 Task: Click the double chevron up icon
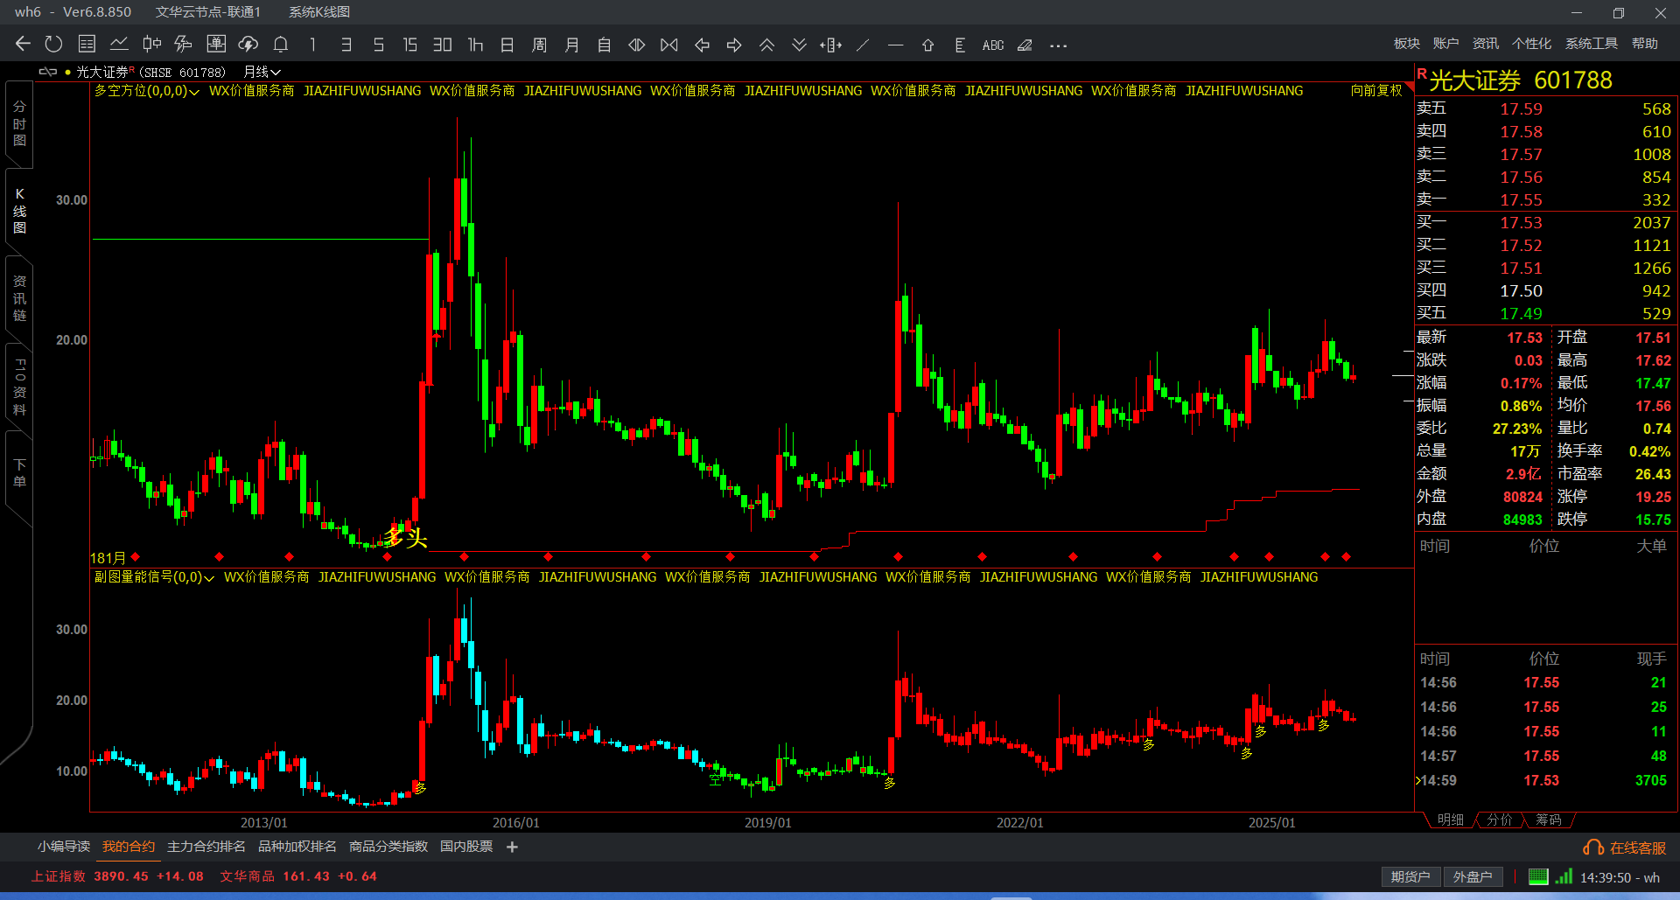766,44
